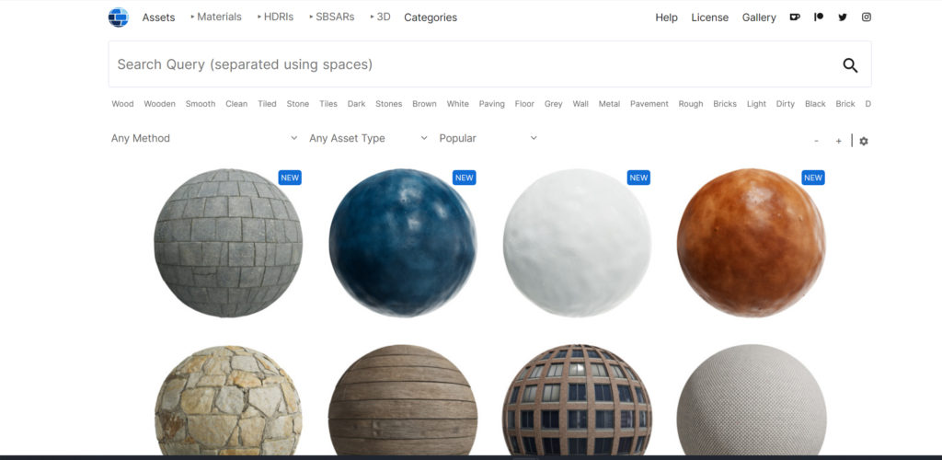Select the Brown tag
The height and width of the screenshot is (460, 942).
tap(424, 104)
